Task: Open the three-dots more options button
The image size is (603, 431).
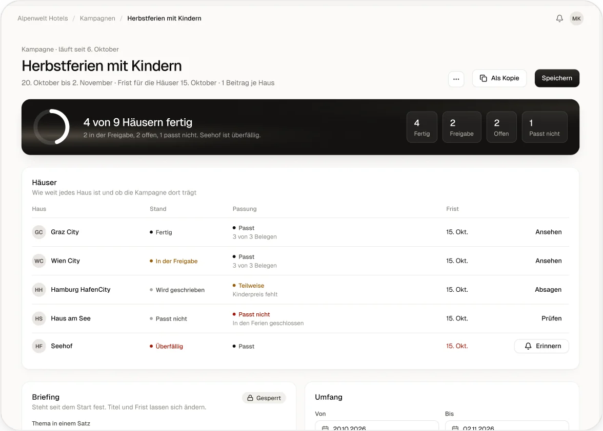Action: tap(456, 79)
